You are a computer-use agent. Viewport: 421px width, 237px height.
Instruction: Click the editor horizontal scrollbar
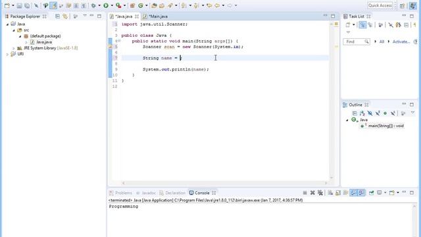point(224,183)
